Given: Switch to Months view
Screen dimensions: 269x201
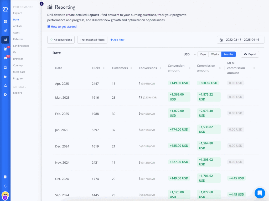Looking at the screenshot, I should click(228, 54).
